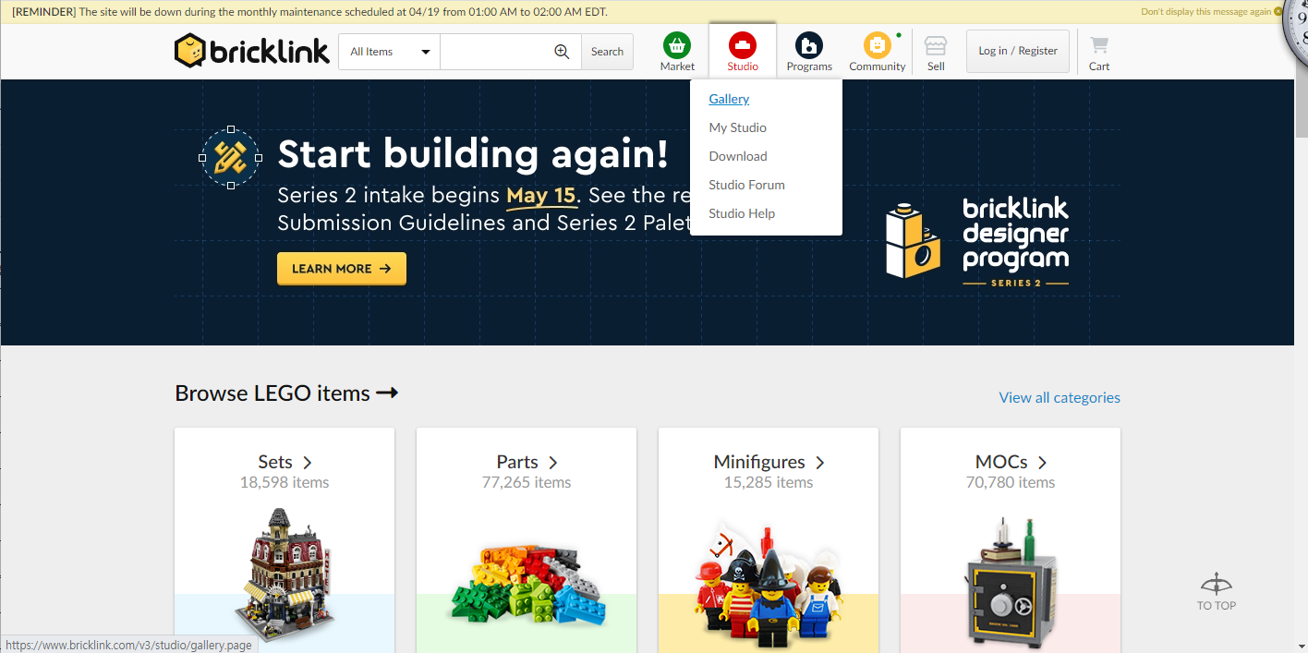Expand the All Items category dropdown
Viewport: 1308px width, 653px height.
tap(389, 52)
